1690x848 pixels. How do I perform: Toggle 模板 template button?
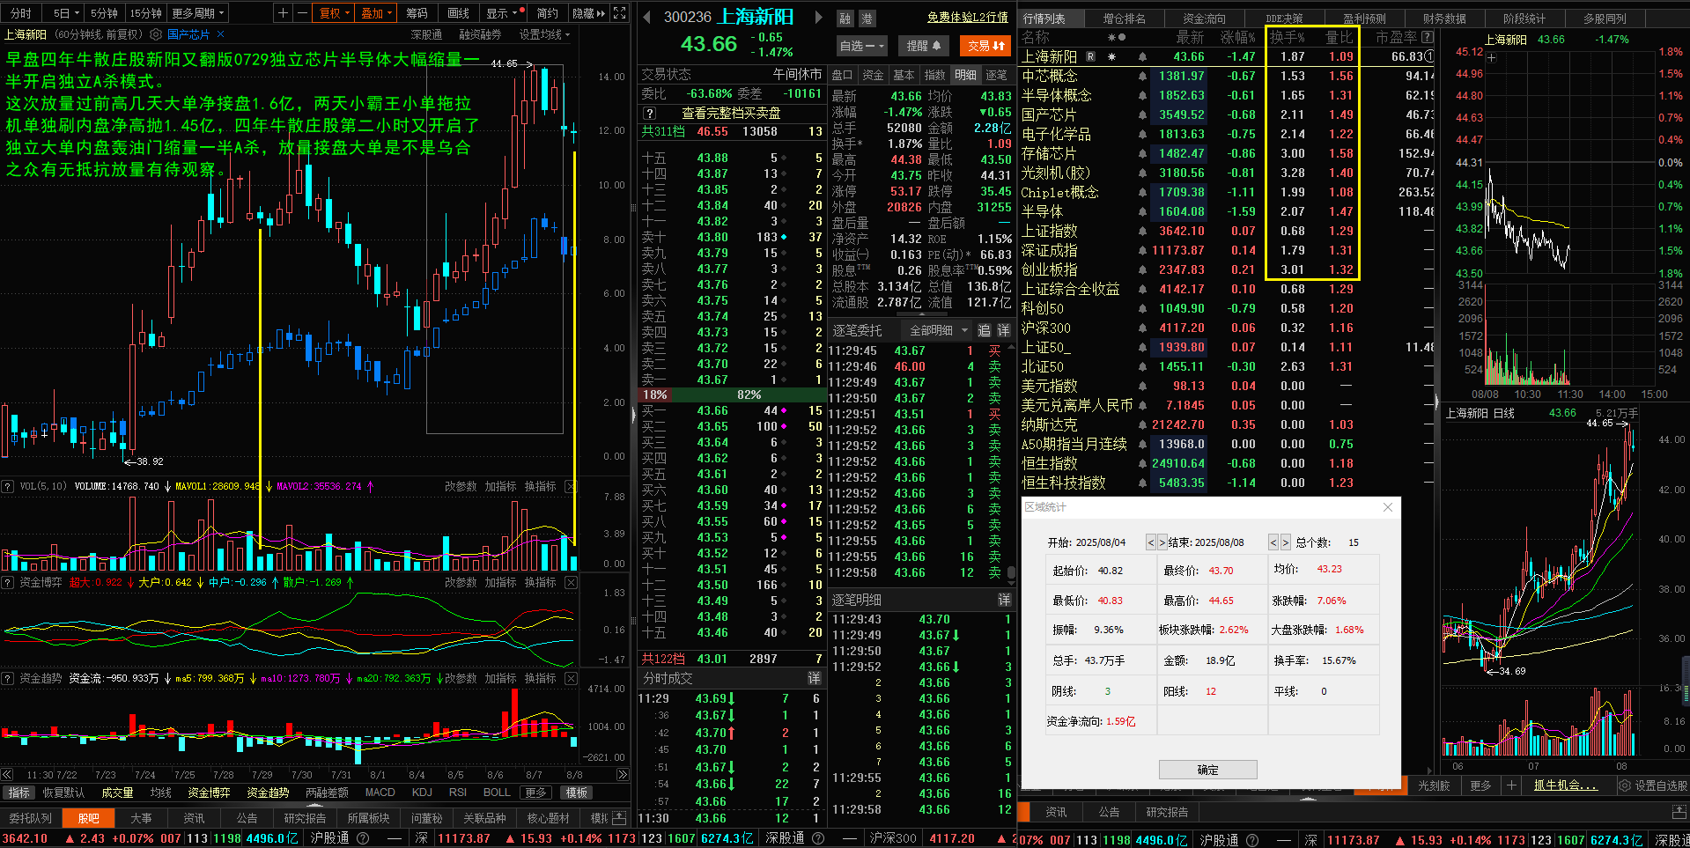pos(576,793)
